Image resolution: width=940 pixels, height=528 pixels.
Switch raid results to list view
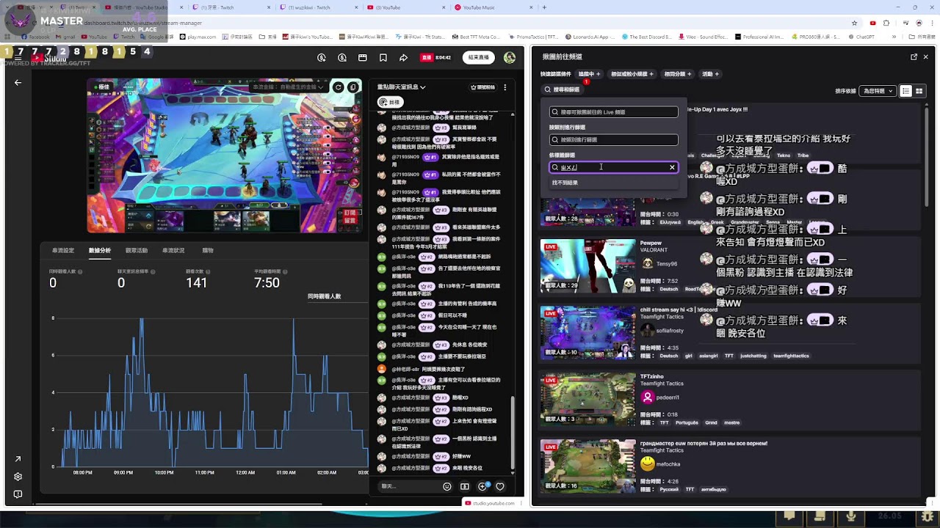point(905,91)
